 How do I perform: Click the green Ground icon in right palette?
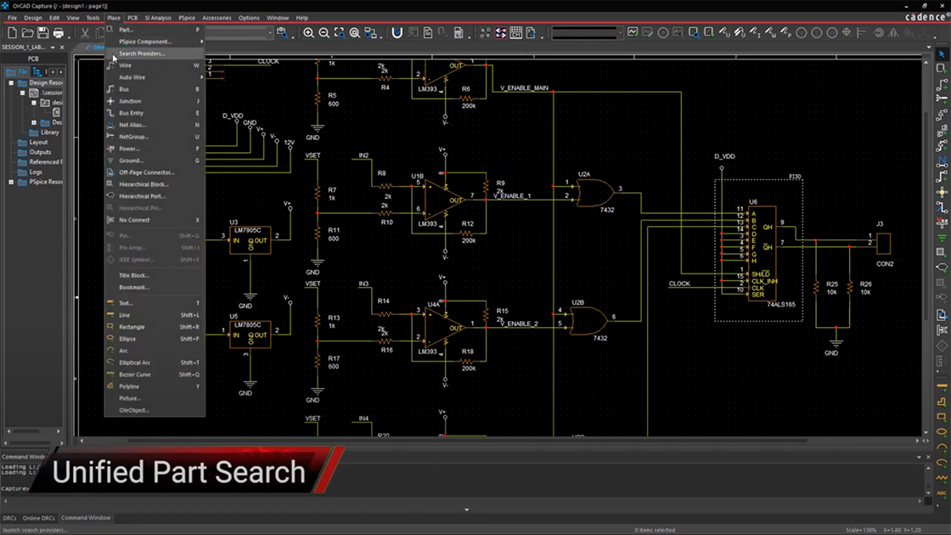tap(942, 238)
